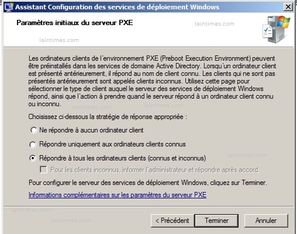The width and height of the screenshot is (297, 234).
Task: Click the 'Assistant Configuration des services' title bar
Action: pyautogui.click(x=117, y=7)
